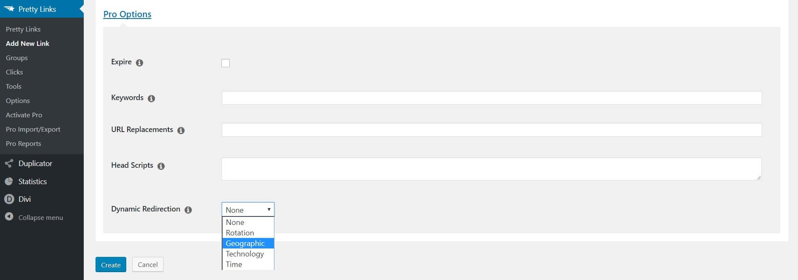This screenshot has width=798, height=280.
Task: Click the Duplicator share icon
Action: pos(8,164)
